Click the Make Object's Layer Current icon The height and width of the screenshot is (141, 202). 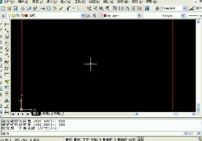pyautogui.click(x=88, y=16)
